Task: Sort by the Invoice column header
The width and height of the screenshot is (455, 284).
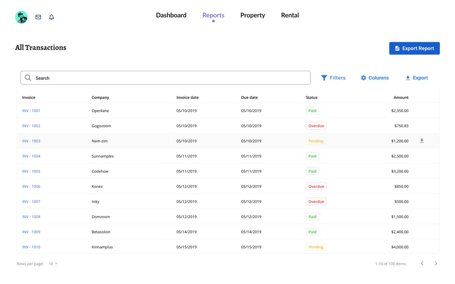Action: click(29, 97)
